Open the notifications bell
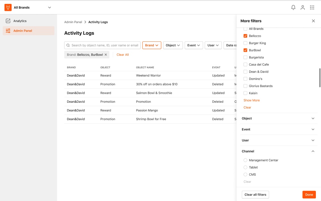Viewport: 321px width, 201px height. (x=293, y=8)
